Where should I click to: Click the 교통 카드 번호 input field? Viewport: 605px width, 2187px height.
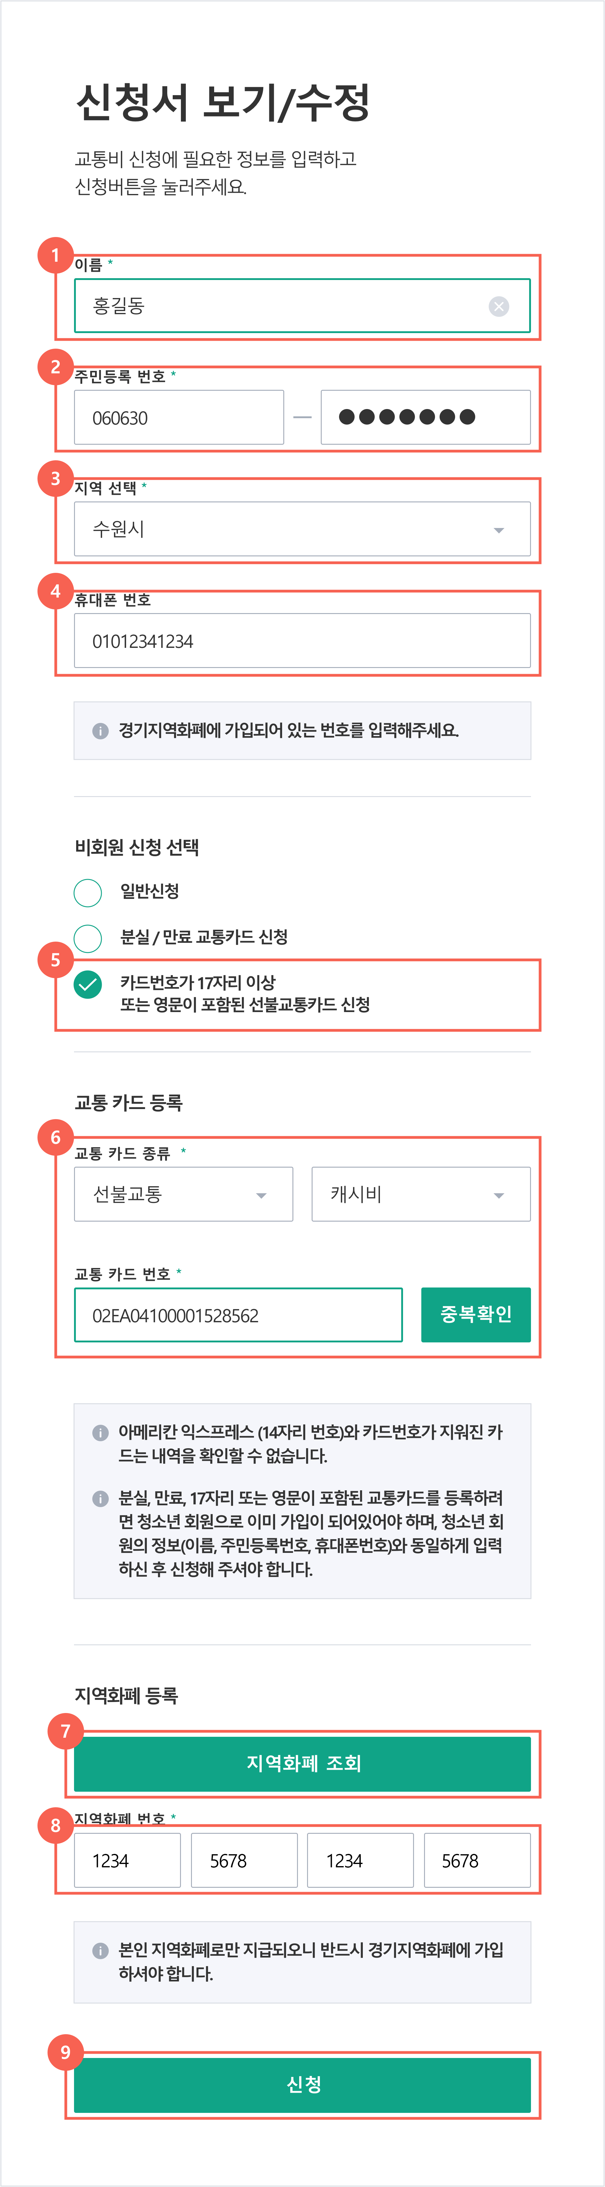point(238,1315)
